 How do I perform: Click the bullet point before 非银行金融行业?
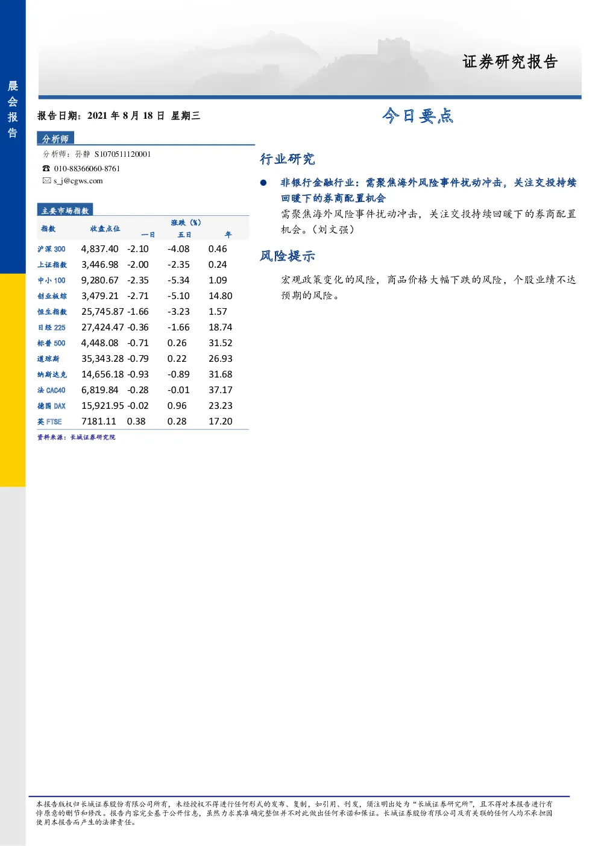(263, 183)
